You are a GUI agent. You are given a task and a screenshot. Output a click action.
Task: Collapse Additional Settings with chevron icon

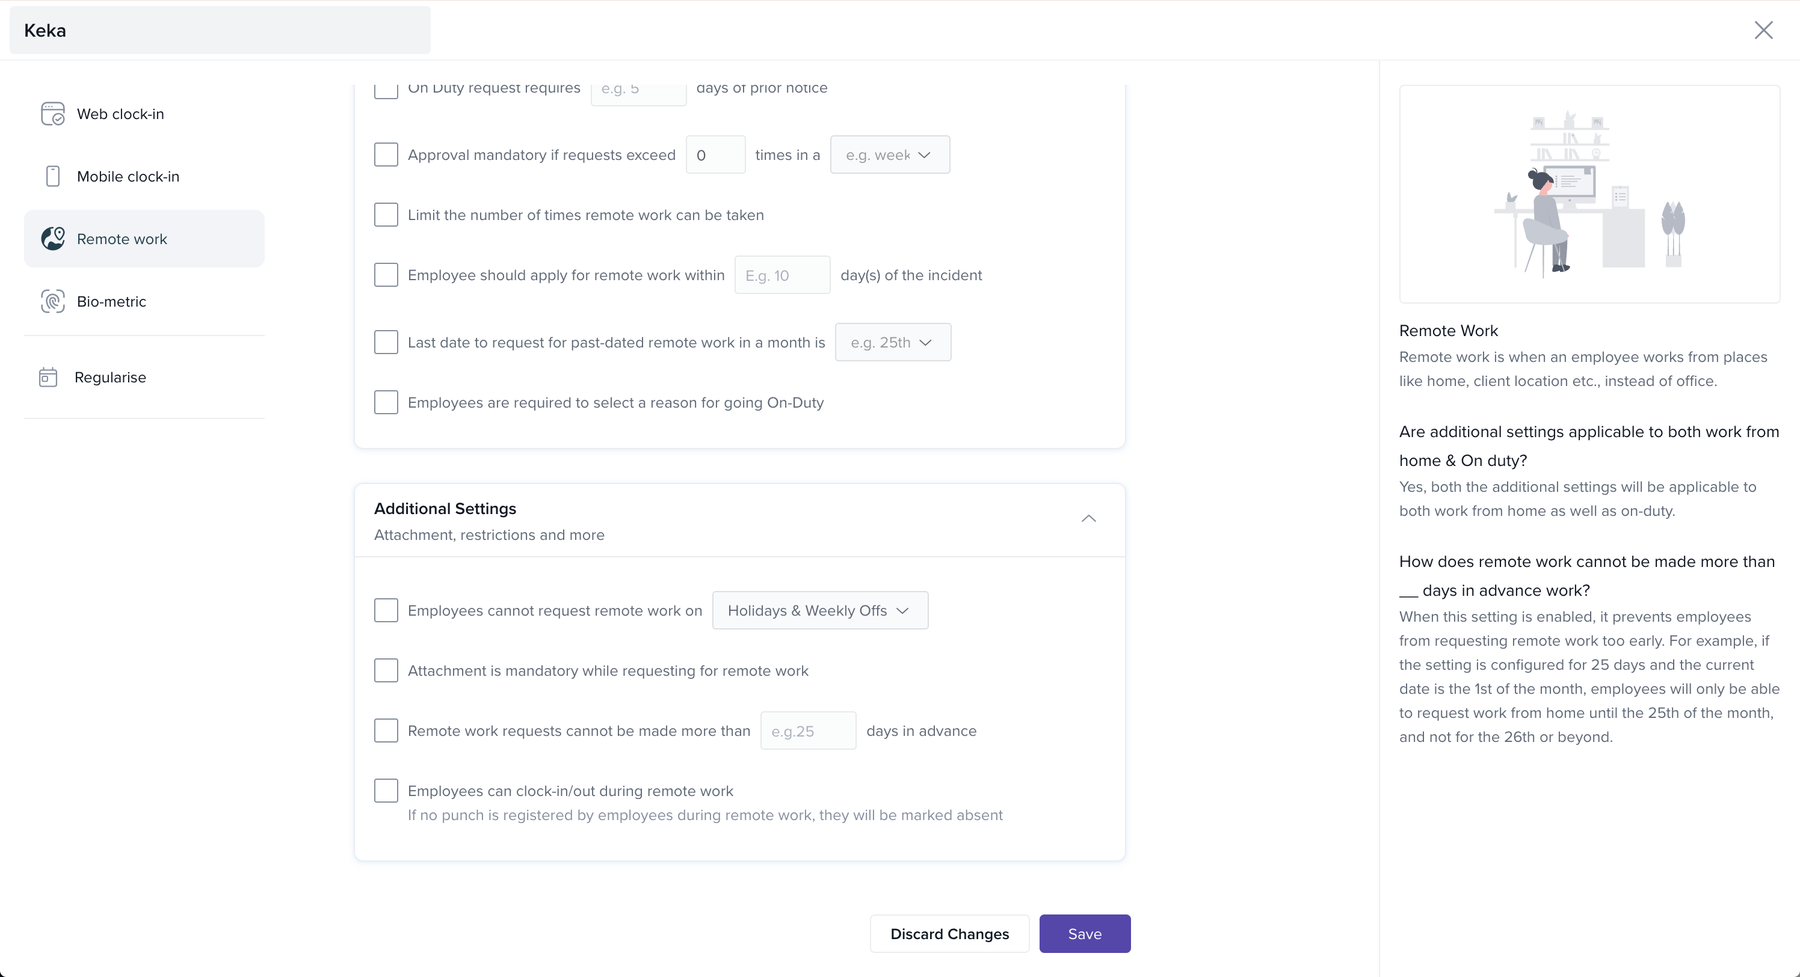click(1088, 518)
